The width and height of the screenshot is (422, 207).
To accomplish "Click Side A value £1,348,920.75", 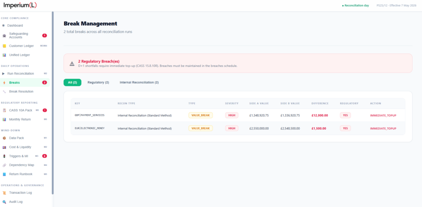I will [x=259, y=115].
